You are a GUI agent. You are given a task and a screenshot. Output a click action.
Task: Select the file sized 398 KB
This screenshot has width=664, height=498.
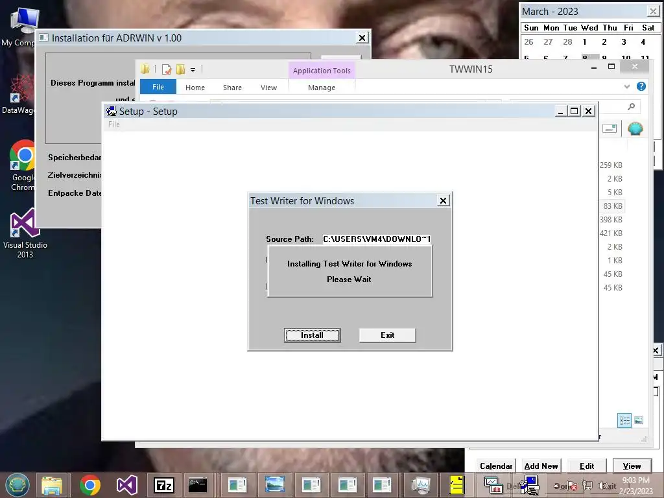(x=611, y=219)
